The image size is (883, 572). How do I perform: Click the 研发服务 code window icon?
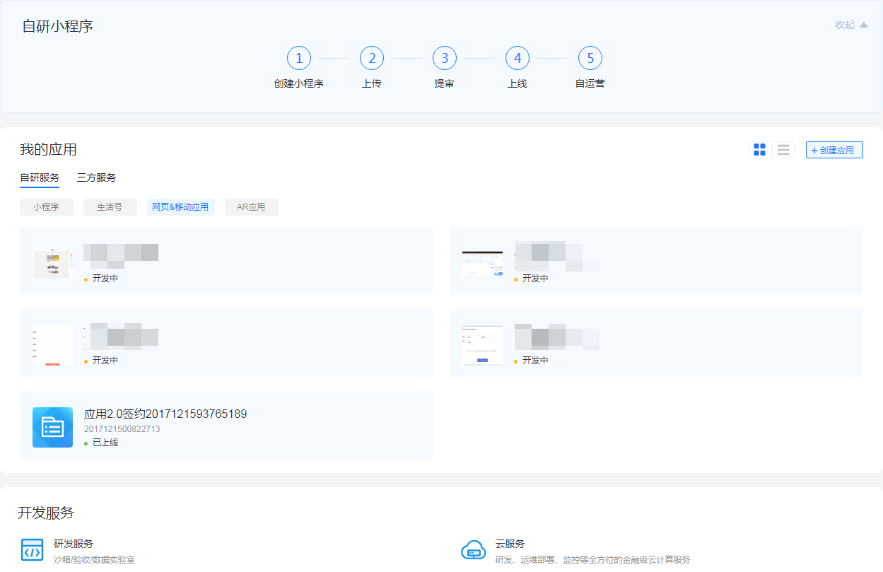(32, 550)
